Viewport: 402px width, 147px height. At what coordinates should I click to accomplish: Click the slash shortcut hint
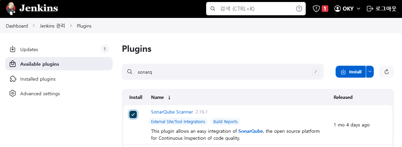pos(316,72)
